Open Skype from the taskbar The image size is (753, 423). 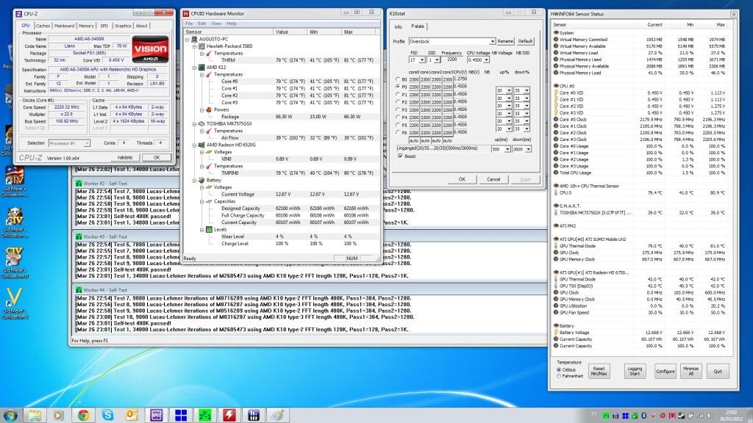(x=107, y=415)
